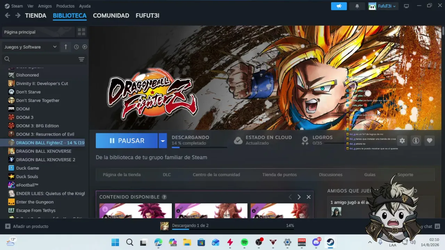Switch to the TIENDA tab
The width and height of the screenshot is (445, 250).
coord(35,16)
